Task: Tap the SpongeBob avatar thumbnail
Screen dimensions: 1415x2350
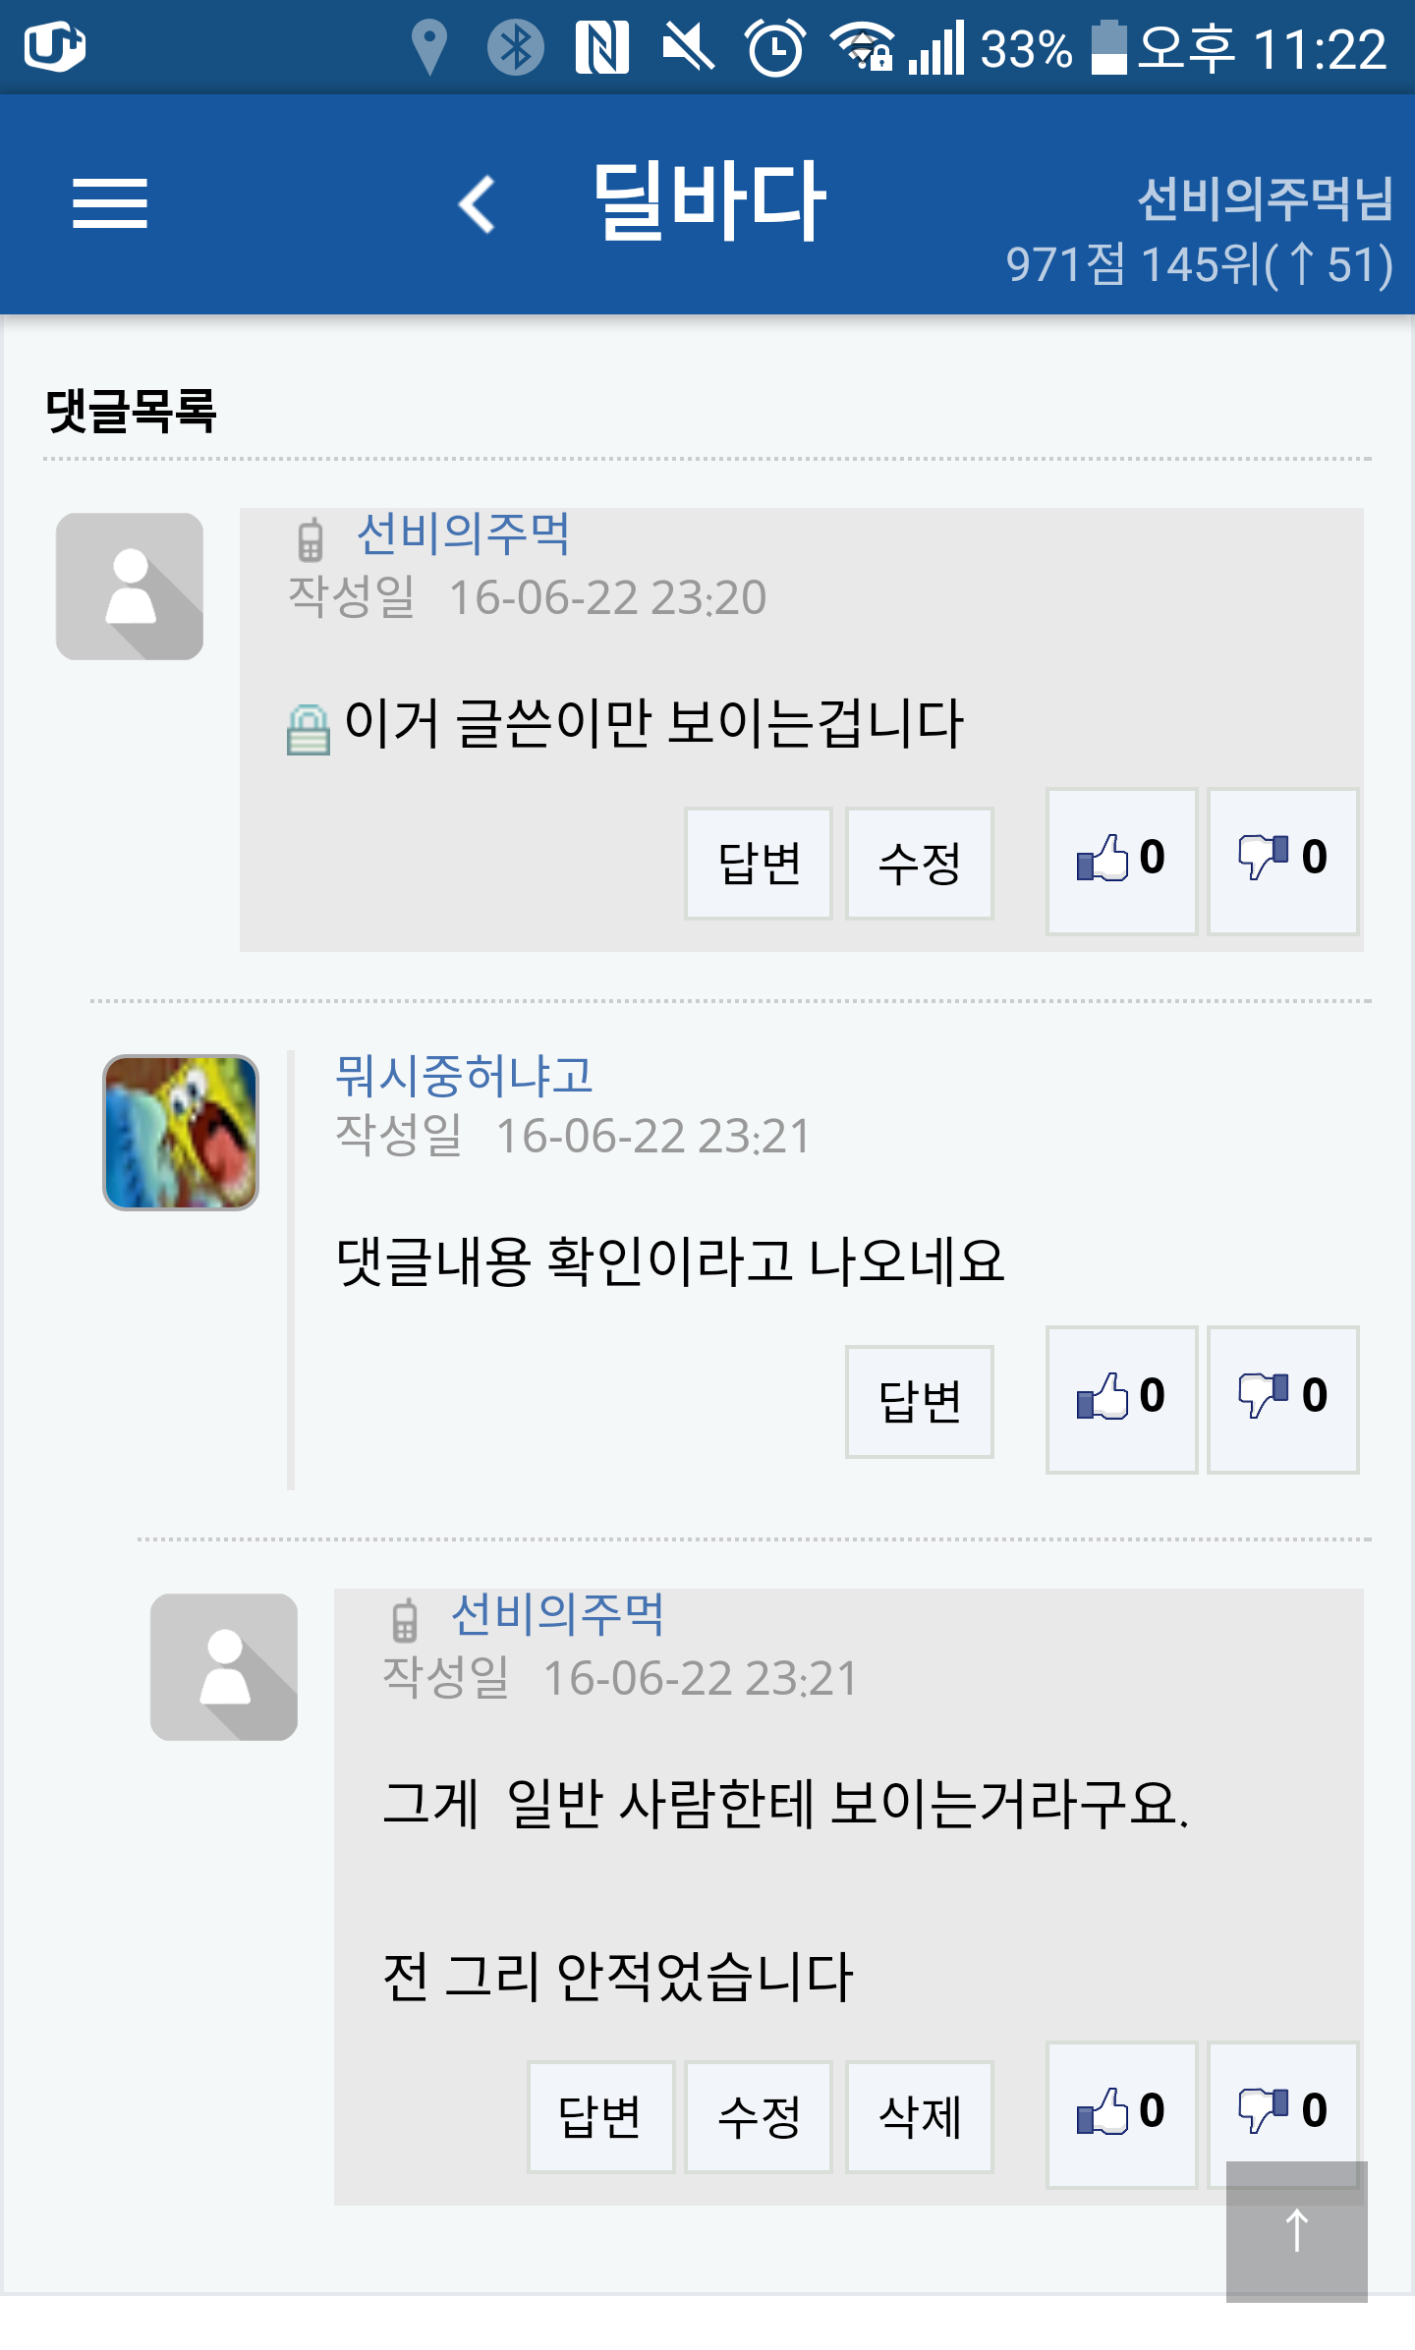Action: pos(181,1132)
